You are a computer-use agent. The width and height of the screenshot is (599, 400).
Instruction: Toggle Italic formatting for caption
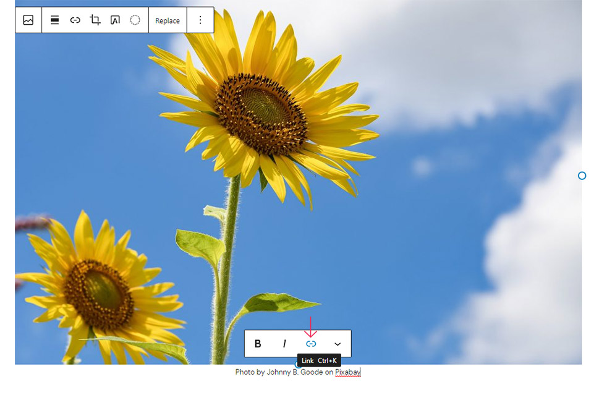[x=284, y=344]
